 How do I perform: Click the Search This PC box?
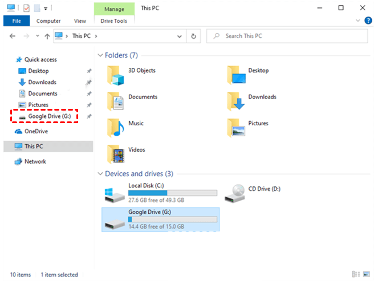(x=287, y=36)
